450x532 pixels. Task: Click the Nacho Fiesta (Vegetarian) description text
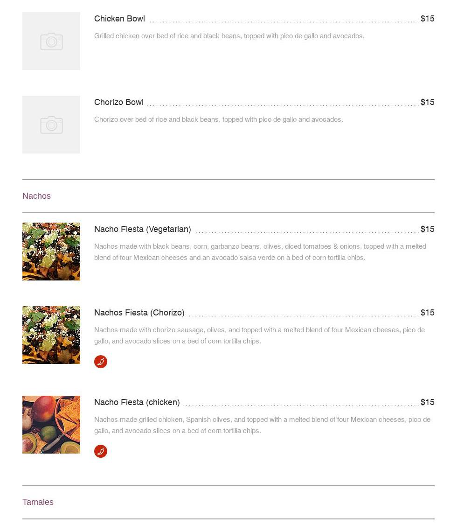(x=260, y=252)
